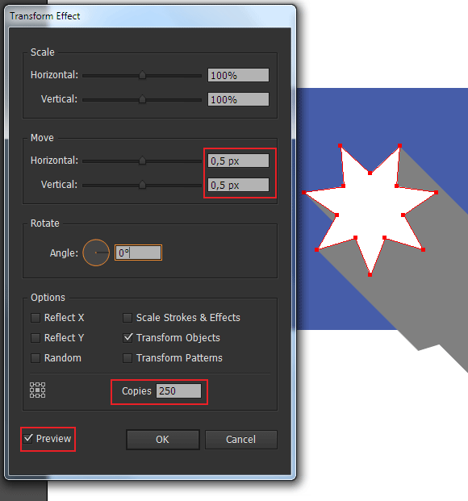Enable the Random checkbox
Image resolution: width=468 pixels, height=501 pixels.
[x=36, y=358]
